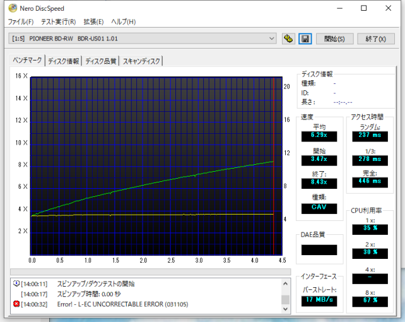Click the red error icon in log

point(16,304)
